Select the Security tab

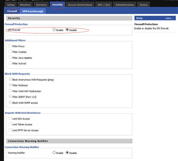click(57, 5)
